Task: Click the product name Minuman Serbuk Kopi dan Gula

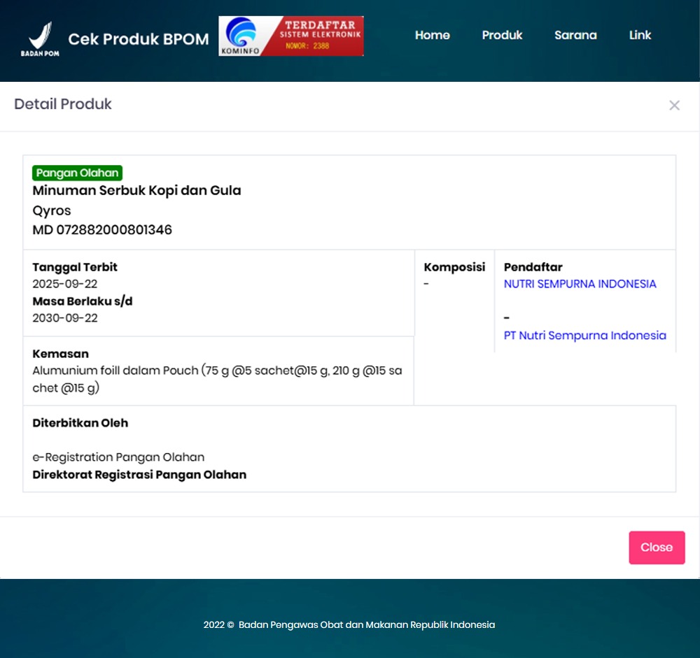Action: tap(136, 190)
